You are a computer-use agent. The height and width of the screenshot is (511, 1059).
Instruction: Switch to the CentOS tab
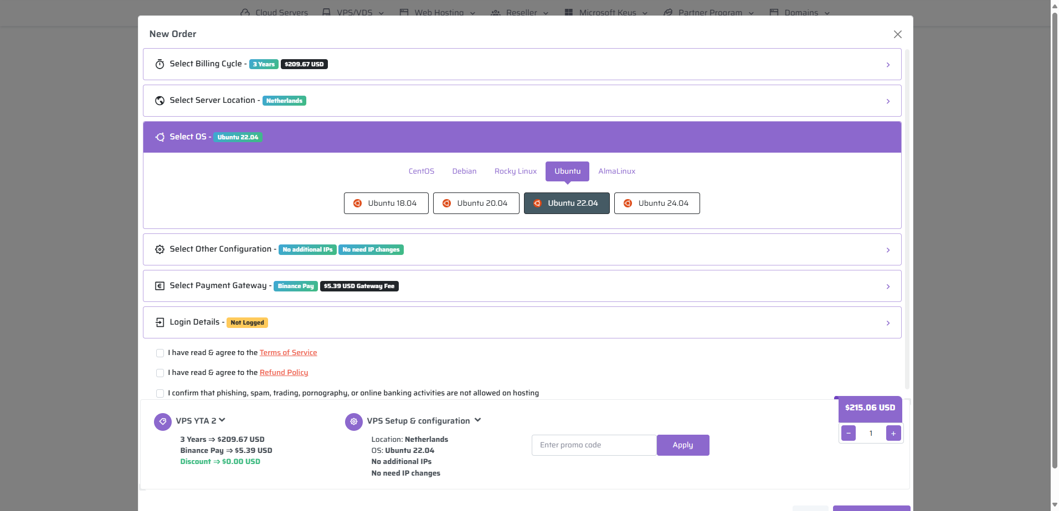(421, 171)
